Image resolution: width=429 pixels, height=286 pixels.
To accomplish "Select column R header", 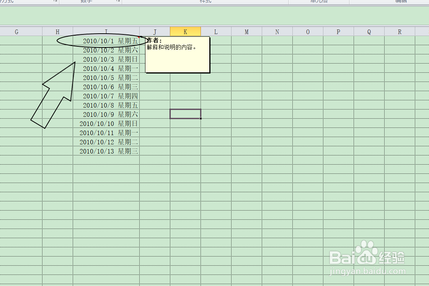I will [x=400, y=32].
